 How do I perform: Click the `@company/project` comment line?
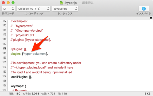[x=27, y=31]
